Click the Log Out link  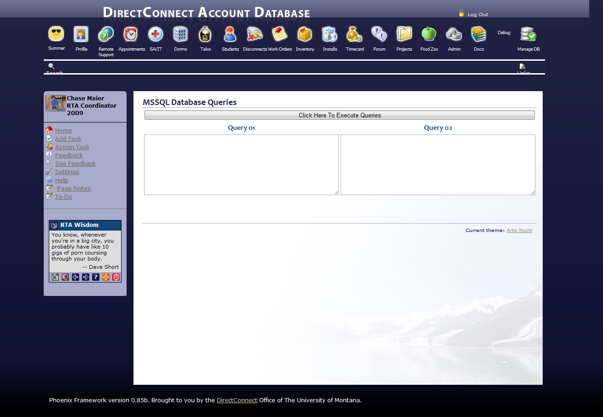point(478,14)
